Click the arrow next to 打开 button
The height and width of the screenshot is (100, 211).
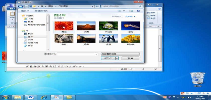click(117, 58)
